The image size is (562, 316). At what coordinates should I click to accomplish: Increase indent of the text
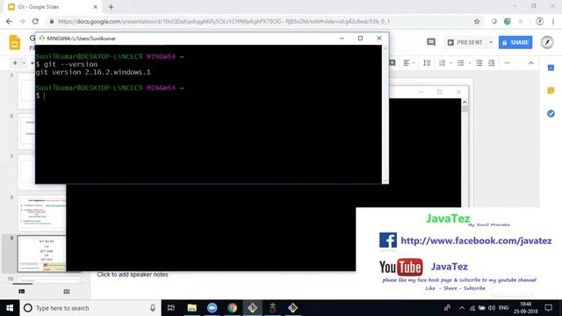pos(492,63)
